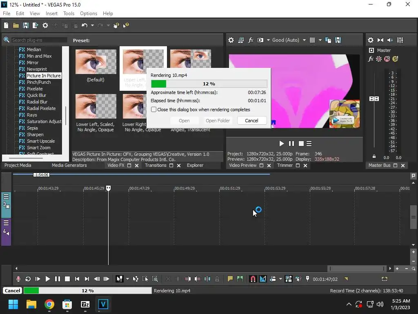
Task: Click Play in the timeline transport bar
Action: 48,279
